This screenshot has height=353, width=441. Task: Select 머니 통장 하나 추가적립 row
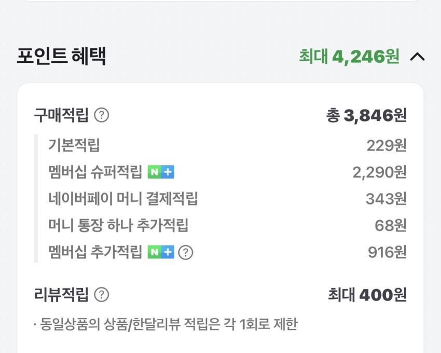[x=118, y=225]
